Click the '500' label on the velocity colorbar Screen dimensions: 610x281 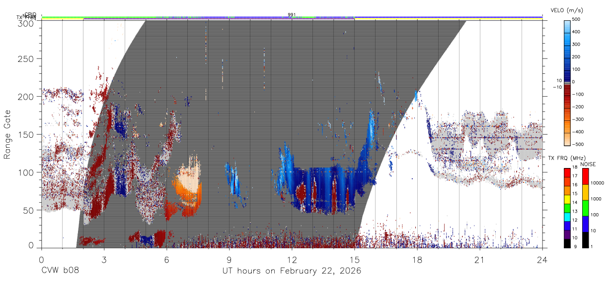[x=577, y=20]
